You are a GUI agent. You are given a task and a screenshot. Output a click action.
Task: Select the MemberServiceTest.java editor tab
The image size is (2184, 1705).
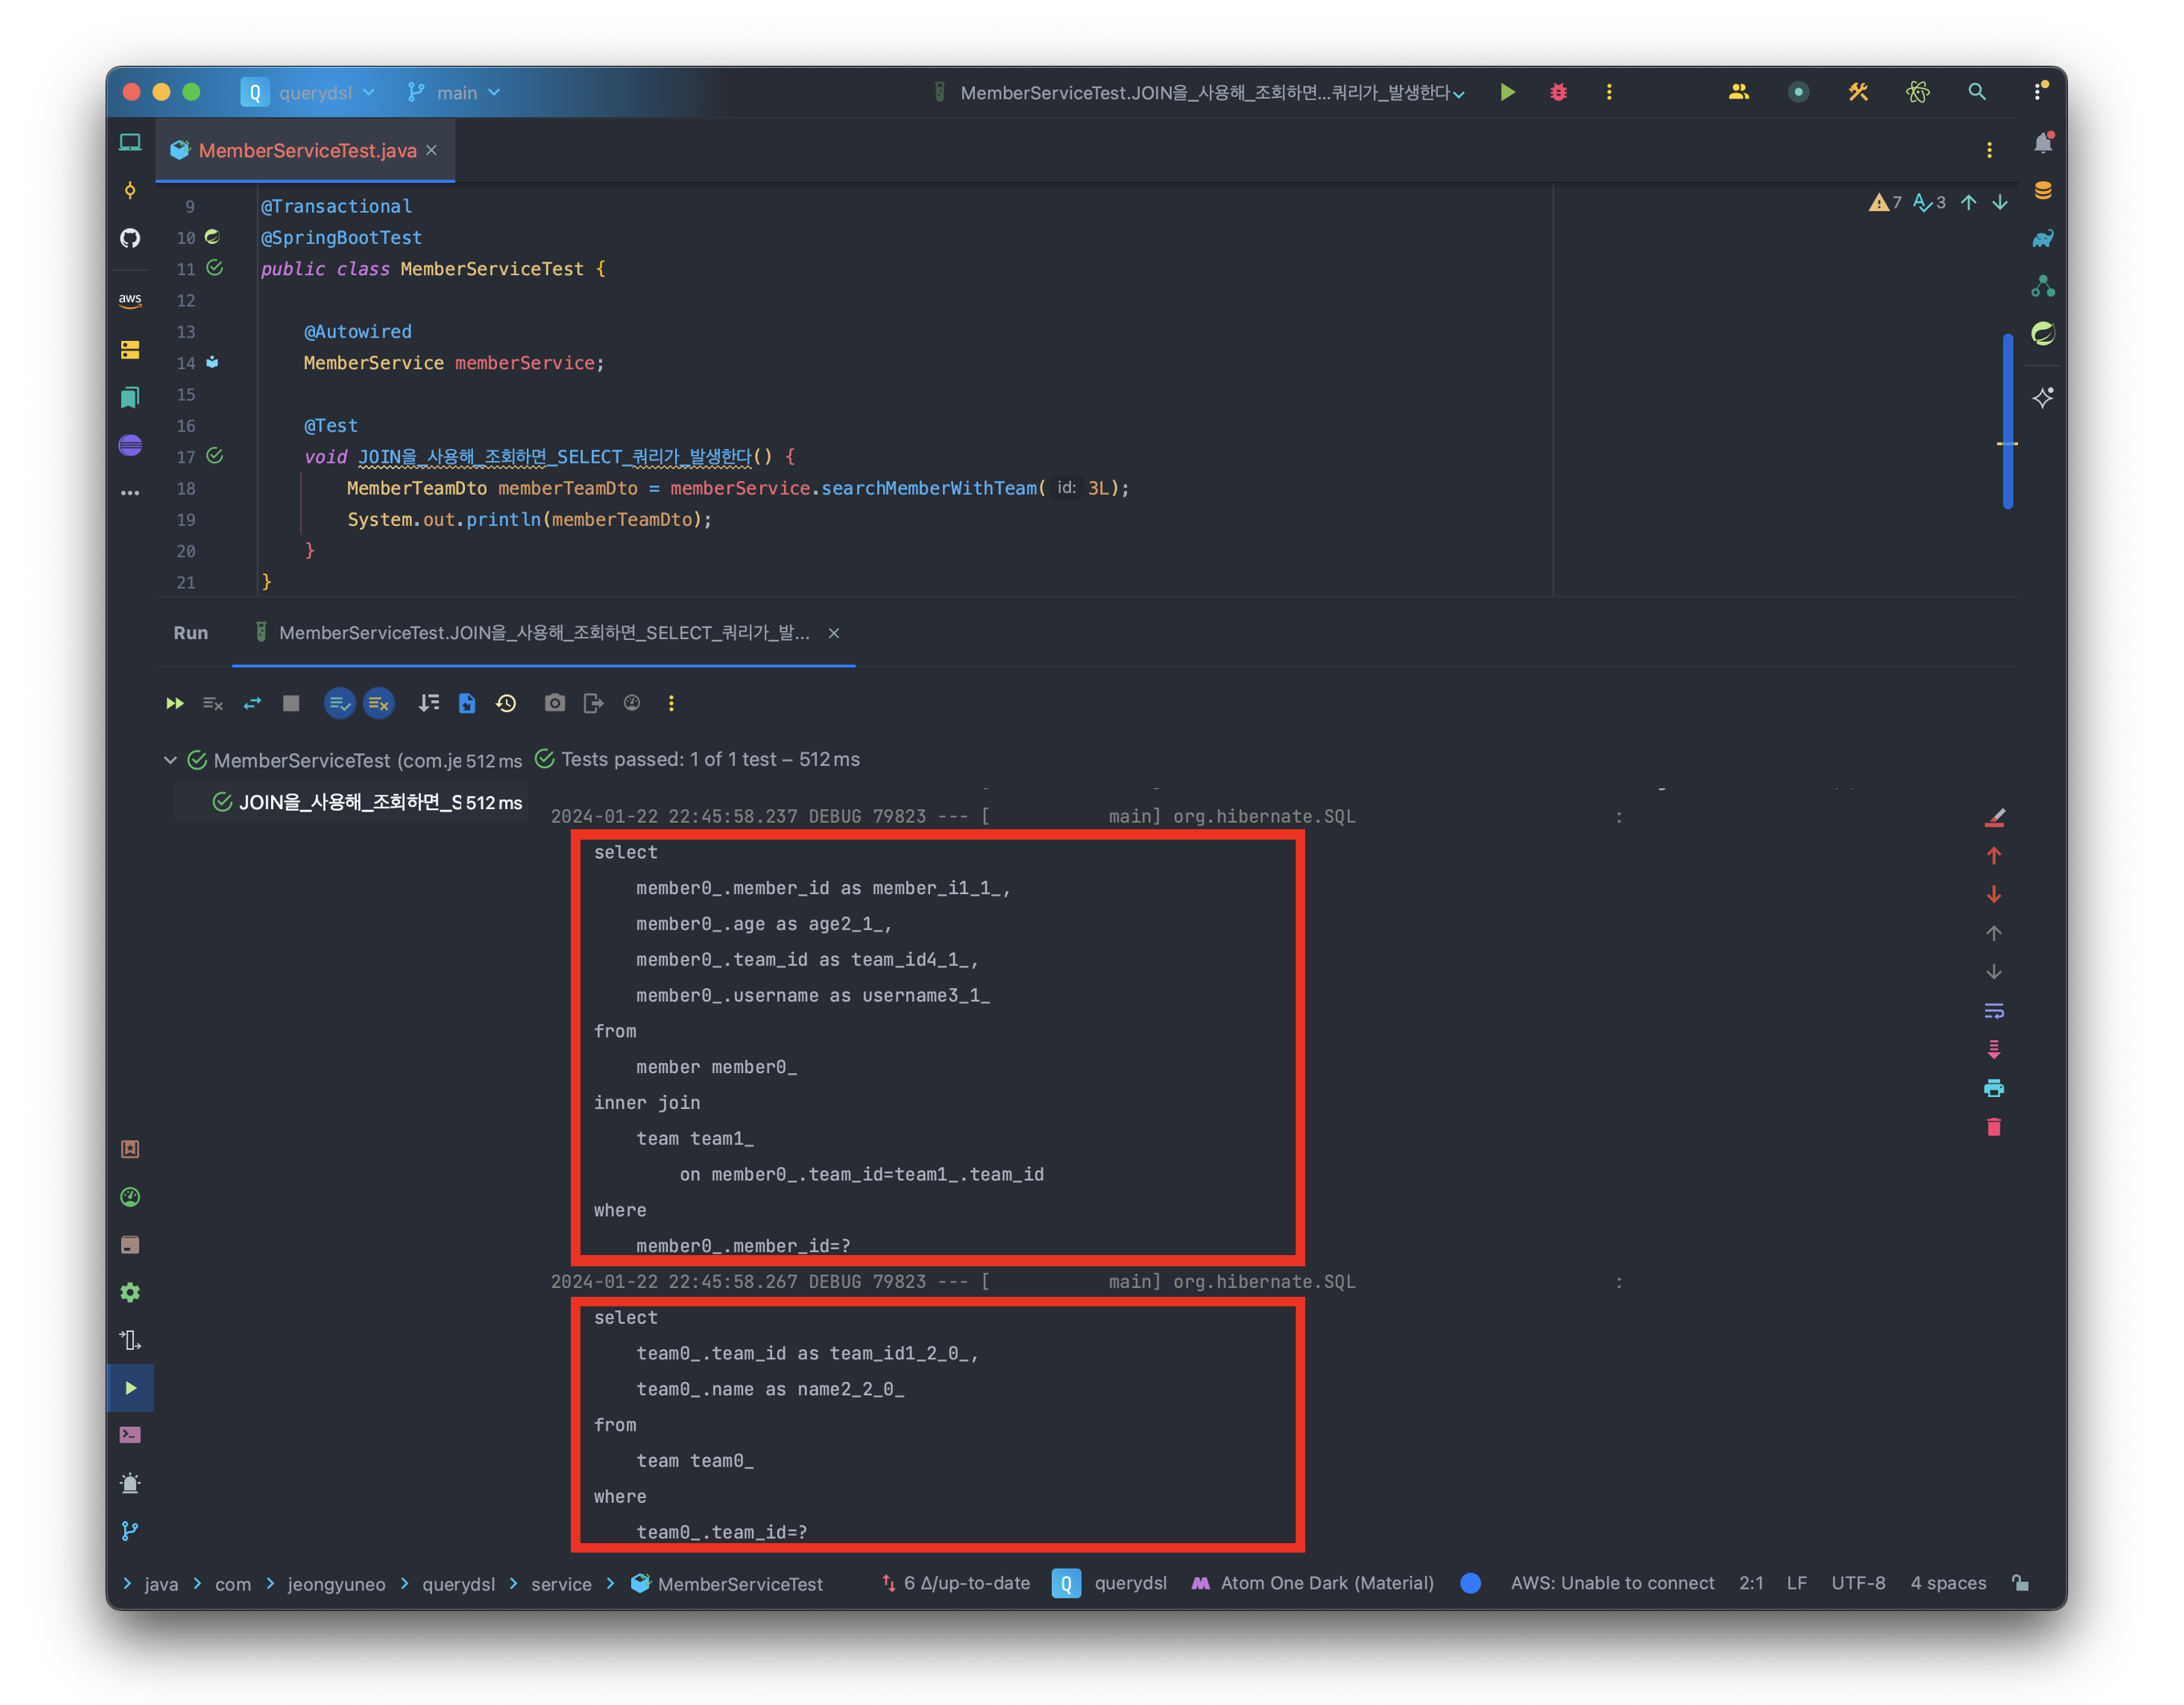click(x=306, y=150)
